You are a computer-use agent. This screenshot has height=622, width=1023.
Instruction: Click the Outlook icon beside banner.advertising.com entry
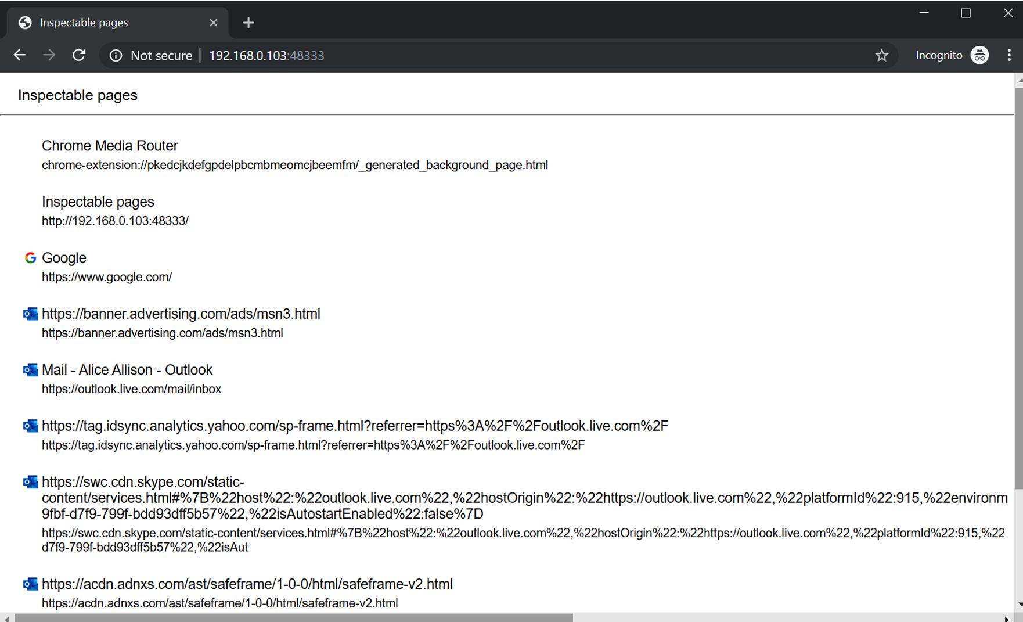(30, 314)
